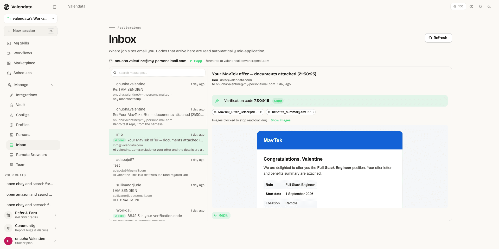Open the adepoju97 Test message
The image size is (499, 249).
(158, 167)
